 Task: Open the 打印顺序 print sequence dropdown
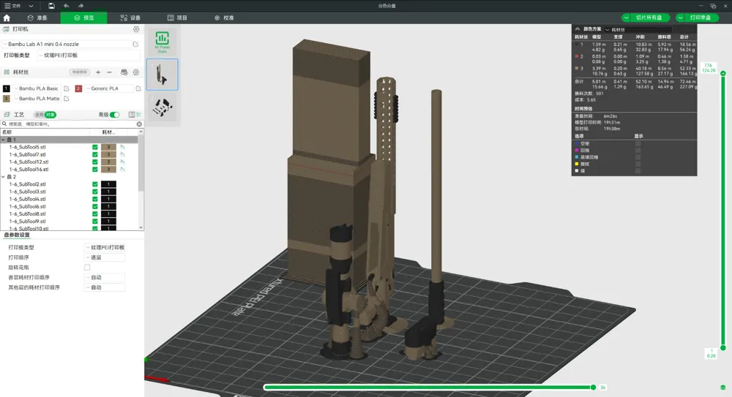pos(105,257)
